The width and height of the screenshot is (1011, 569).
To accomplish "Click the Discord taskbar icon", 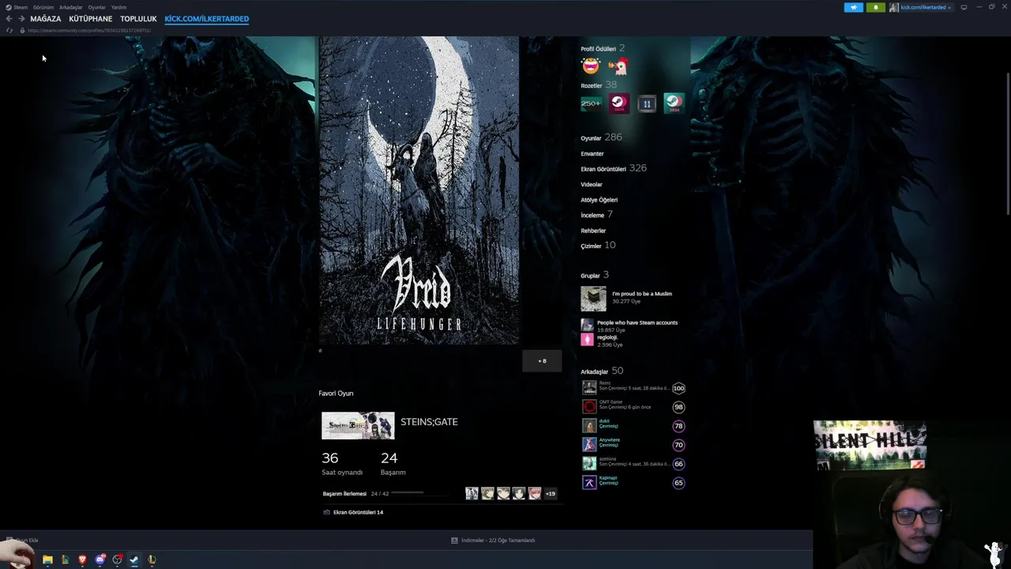I will click(100, 560).
